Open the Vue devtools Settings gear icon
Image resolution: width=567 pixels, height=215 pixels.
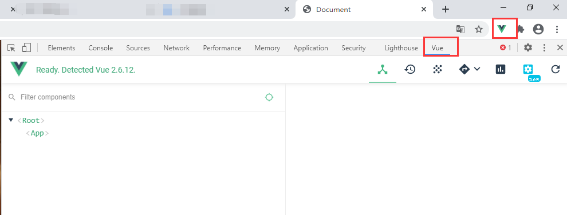click(528, 69)
